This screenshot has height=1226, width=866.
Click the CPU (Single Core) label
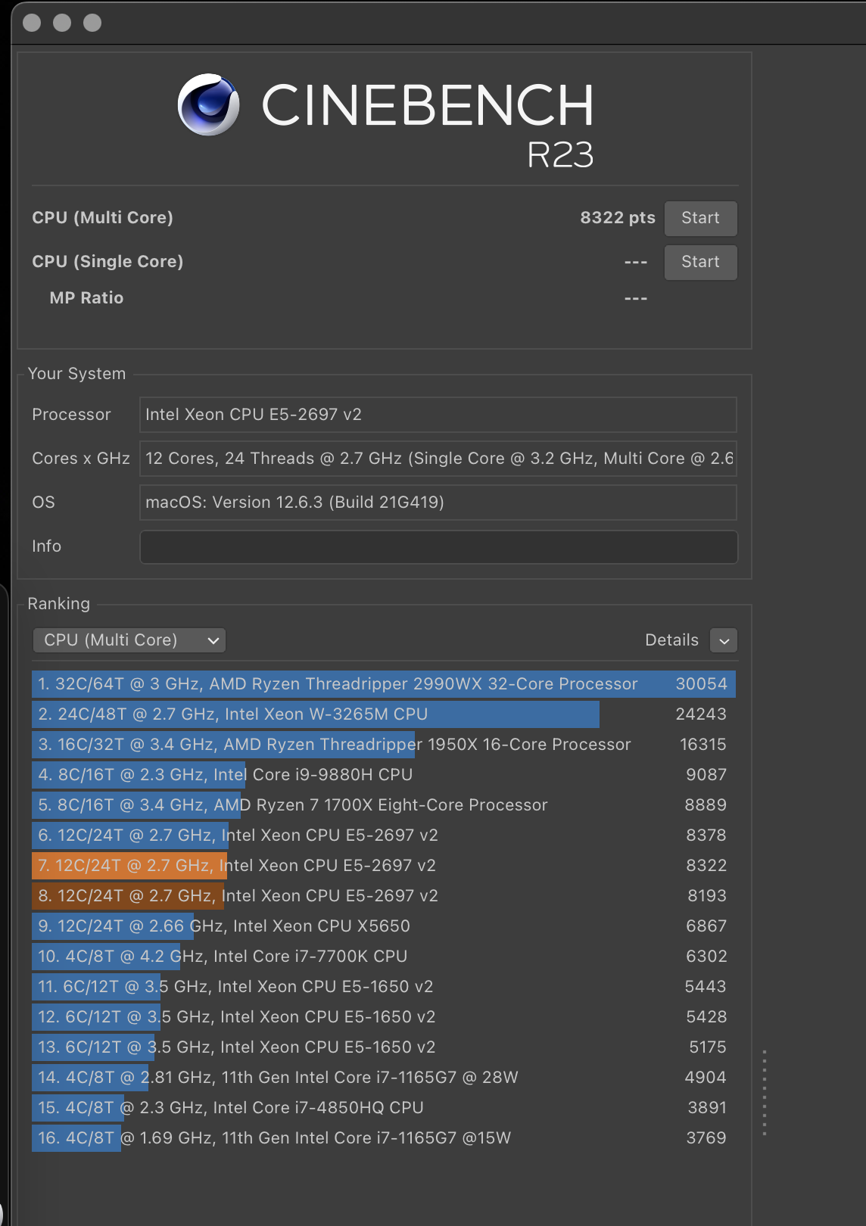[107, 262]
